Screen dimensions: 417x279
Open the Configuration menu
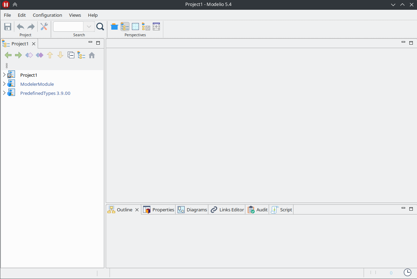tap(47, 15)
